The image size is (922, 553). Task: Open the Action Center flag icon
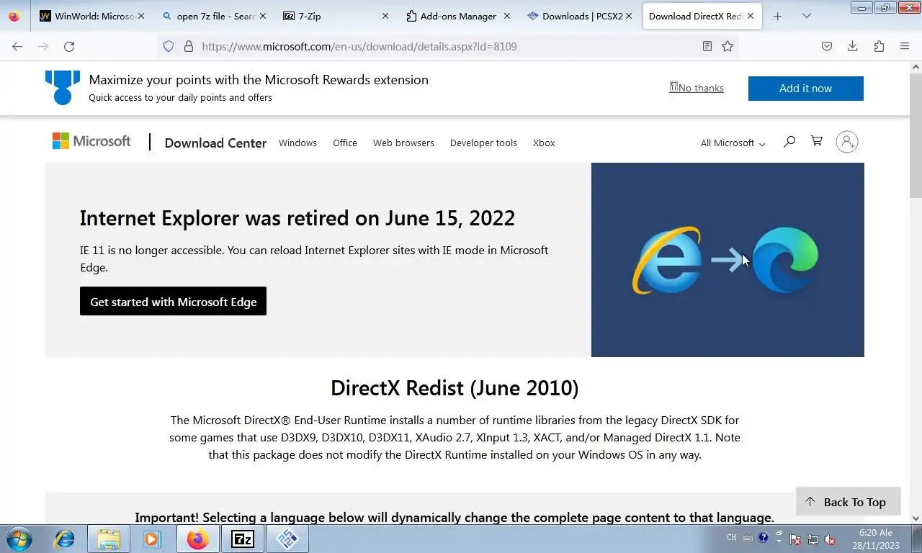[x=795, y=539]
